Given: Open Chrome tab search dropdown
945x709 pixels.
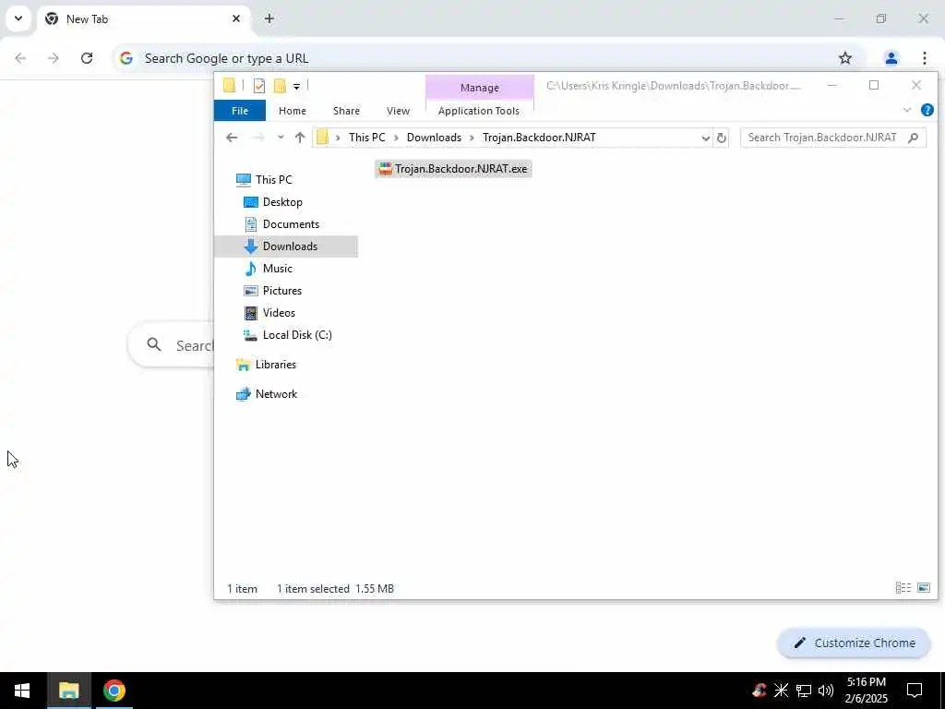Looking at the screenshot, I should point(18,18).
